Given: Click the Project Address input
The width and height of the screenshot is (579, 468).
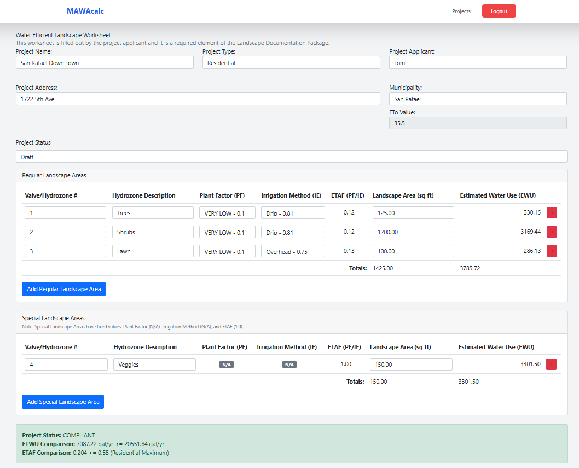Looking at the screenshot, I should point(197,99).
